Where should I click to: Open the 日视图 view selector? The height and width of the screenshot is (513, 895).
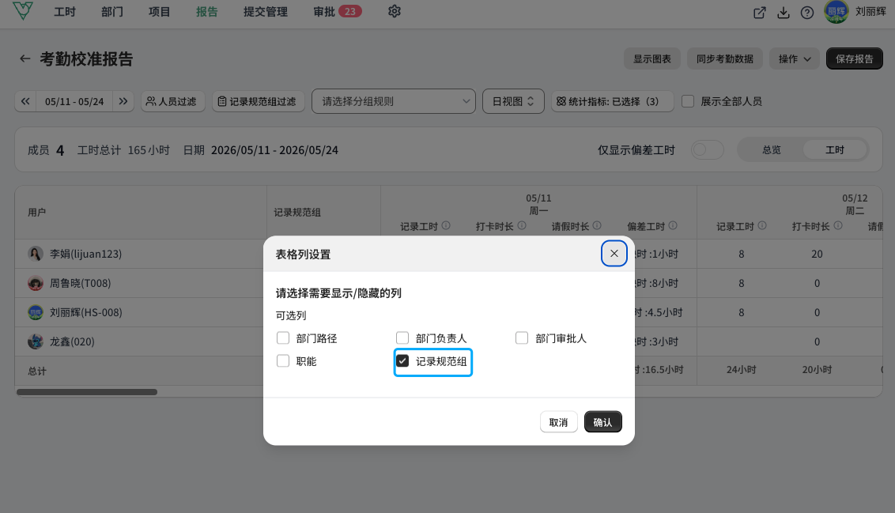point(513,101)
